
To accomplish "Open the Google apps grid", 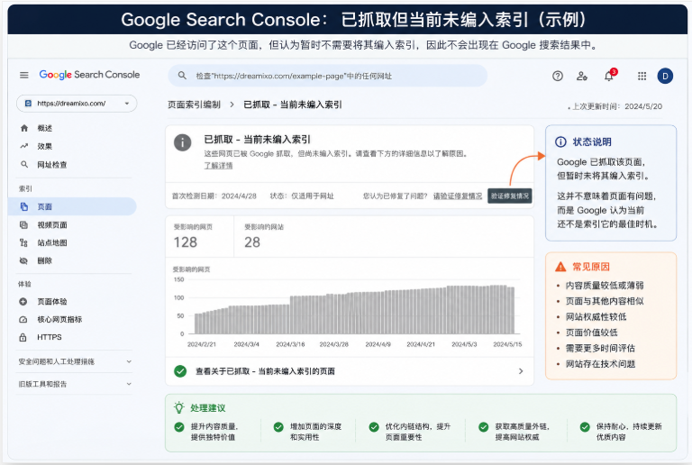I will tap(642, 76).
